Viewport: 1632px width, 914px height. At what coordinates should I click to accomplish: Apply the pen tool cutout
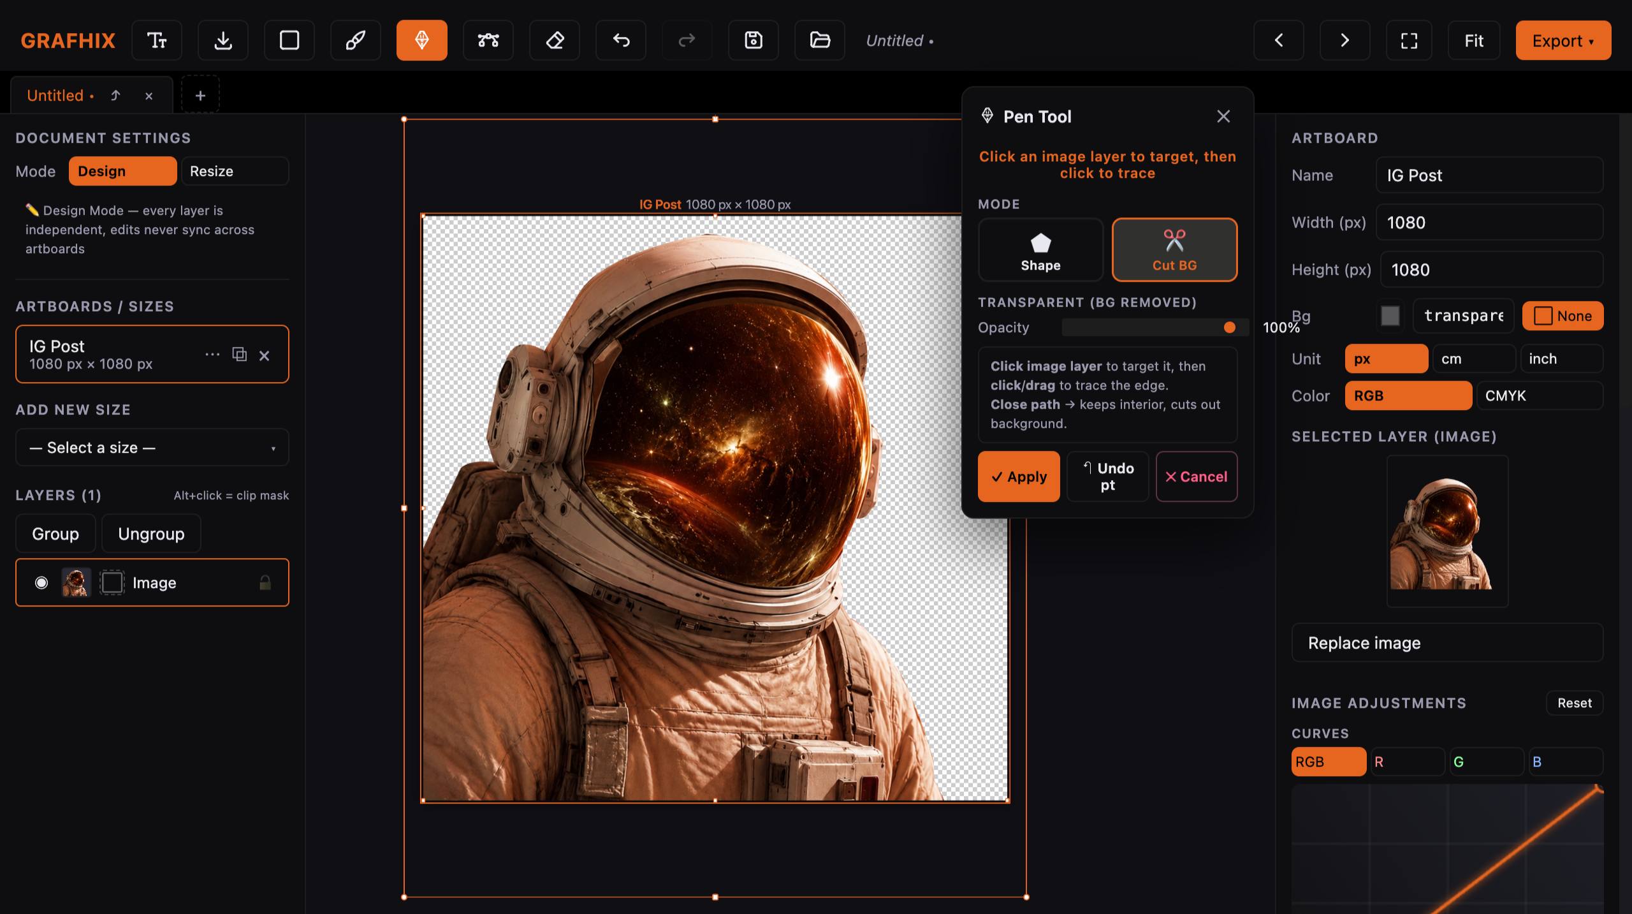[x=1019, y=476]
